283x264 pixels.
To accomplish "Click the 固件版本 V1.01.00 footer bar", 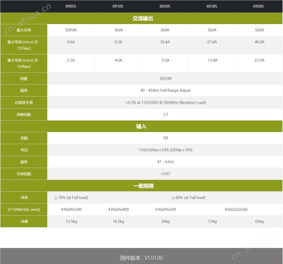I will (141, 256).
